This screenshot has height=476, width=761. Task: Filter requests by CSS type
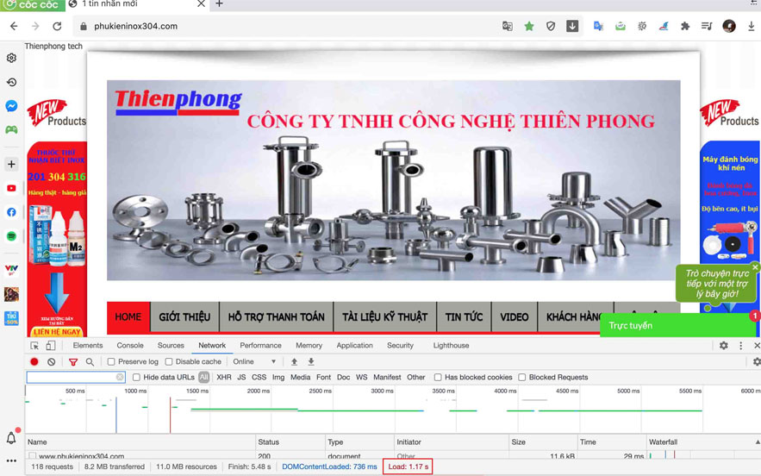click(x=259, y=378)
